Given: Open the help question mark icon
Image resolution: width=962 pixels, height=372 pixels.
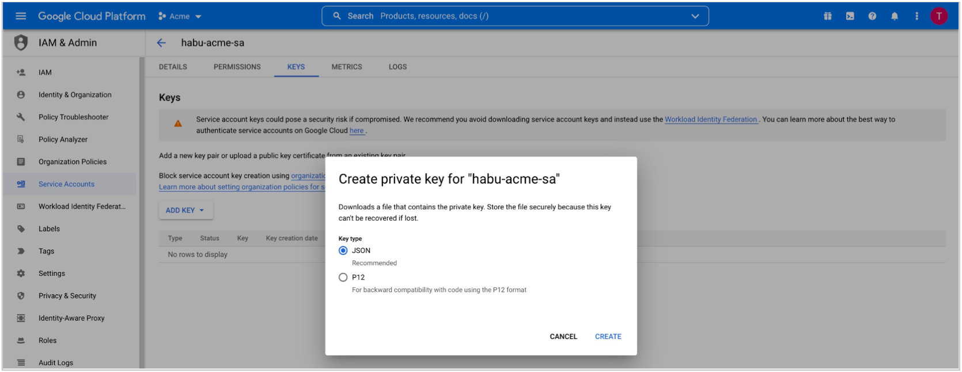Looking at the screenshot, I should (872, 16).
